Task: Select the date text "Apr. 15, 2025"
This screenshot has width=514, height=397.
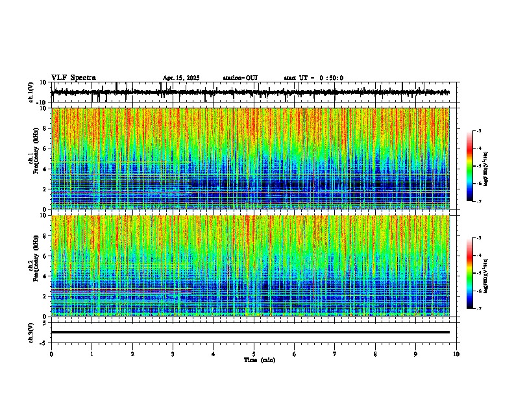Action: pyautogui.click(x=181, y=78)
